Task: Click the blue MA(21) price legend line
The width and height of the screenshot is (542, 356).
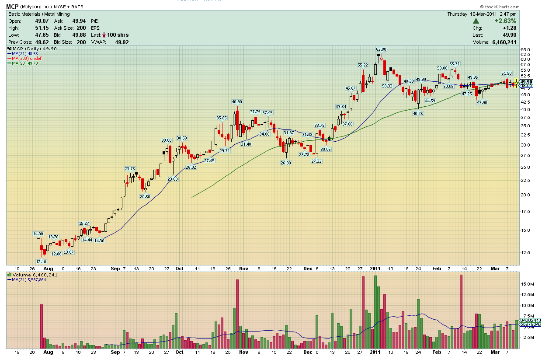Action: coord(10,53)
